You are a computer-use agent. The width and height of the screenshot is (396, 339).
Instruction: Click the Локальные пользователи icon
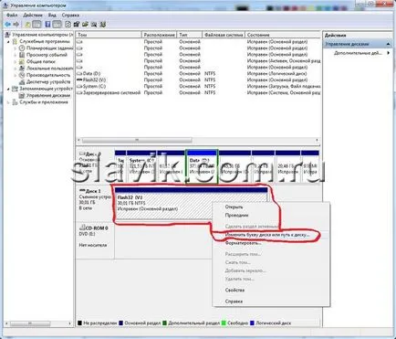click(x=22, y=69)
